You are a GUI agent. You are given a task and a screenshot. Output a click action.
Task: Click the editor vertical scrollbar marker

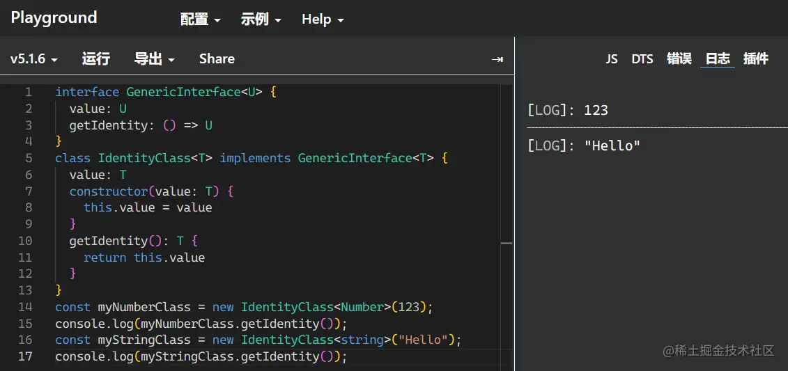tap(507, 243)
